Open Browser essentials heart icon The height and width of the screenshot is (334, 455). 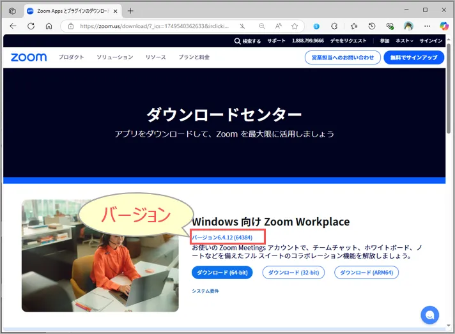click(390, 26)
